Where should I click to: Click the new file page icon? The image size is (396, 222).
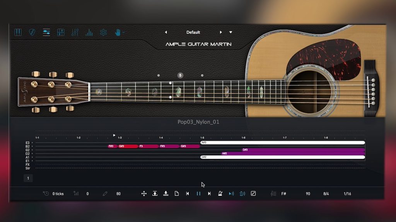(177, 193)
